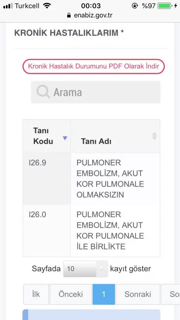The image size is (180, 320).
Task: Tap the Wi-Fi status icon
Action: [x=47, y=6]
